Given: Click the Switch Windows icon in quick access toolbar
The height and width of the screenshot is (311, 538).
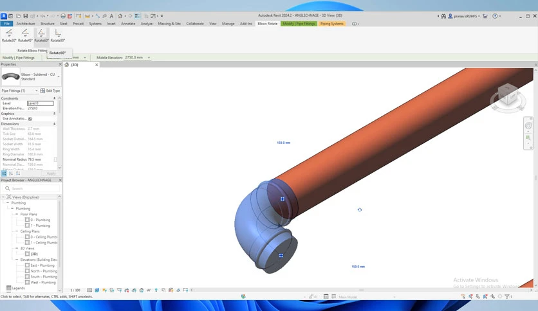Looking at the screenshot, I should pos(153,16).
